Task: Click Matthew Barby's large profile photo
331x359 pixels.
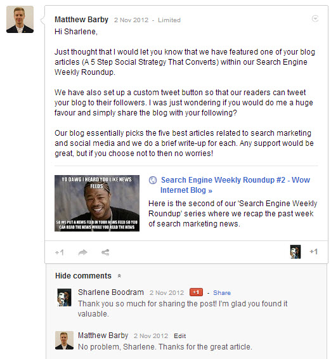Action: click(20, 20)
